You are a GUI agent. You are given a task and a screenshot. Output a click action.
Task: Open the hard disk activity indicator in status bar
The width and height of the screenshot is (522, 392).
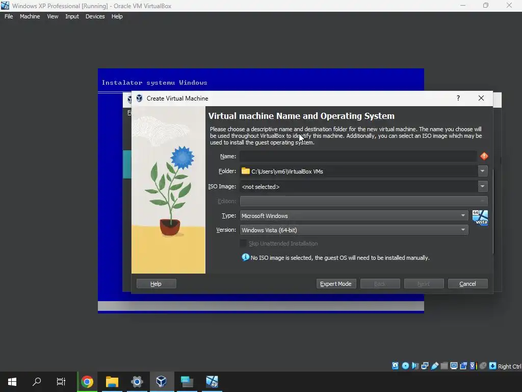[x=395, y=365]
